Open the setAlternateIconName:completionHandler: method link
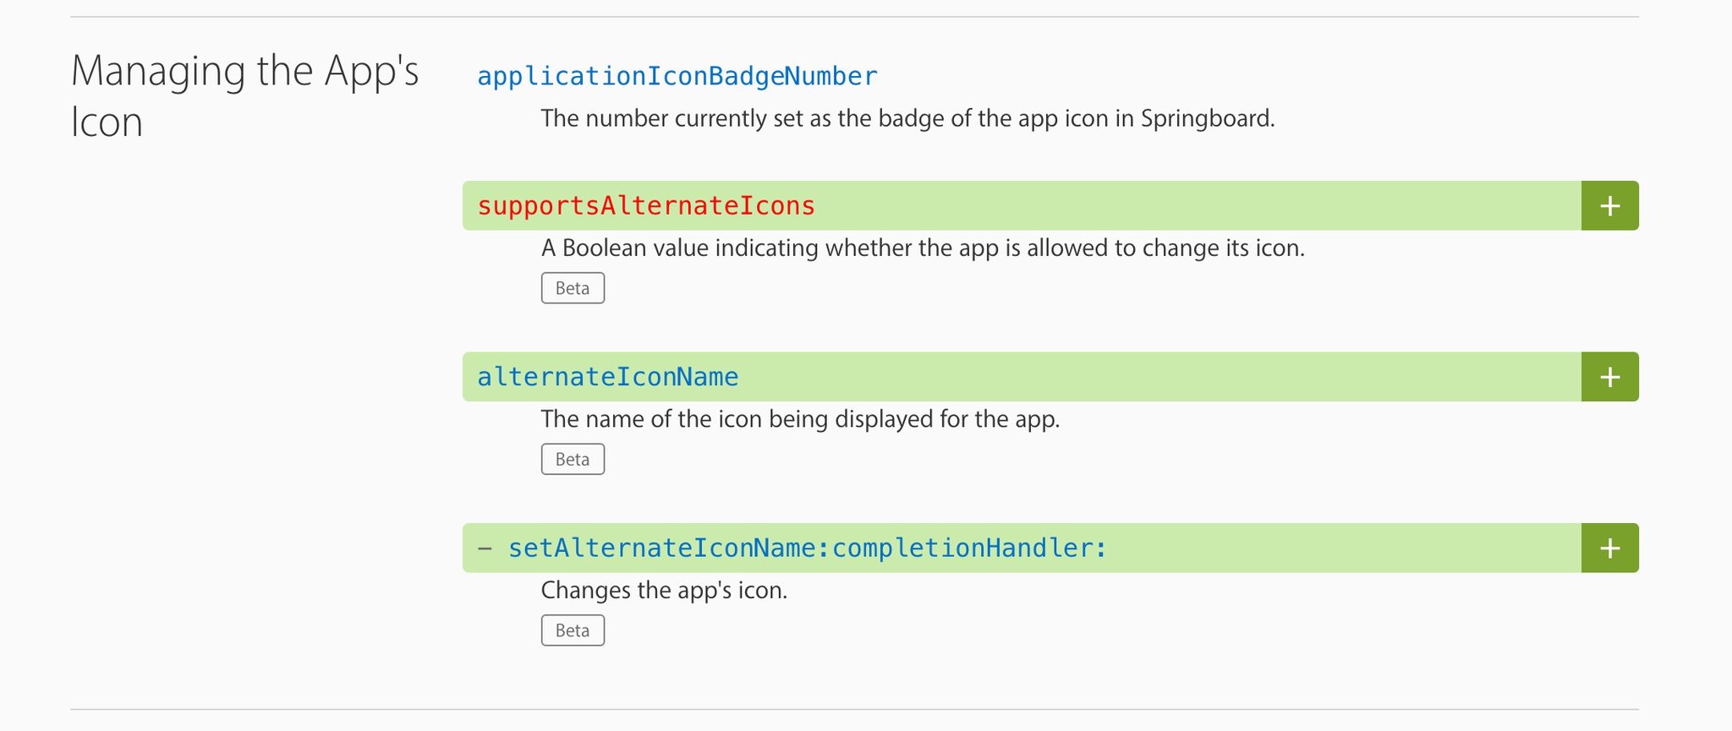The height and width of the screenshot is (731, 1732). coord(808,548)
